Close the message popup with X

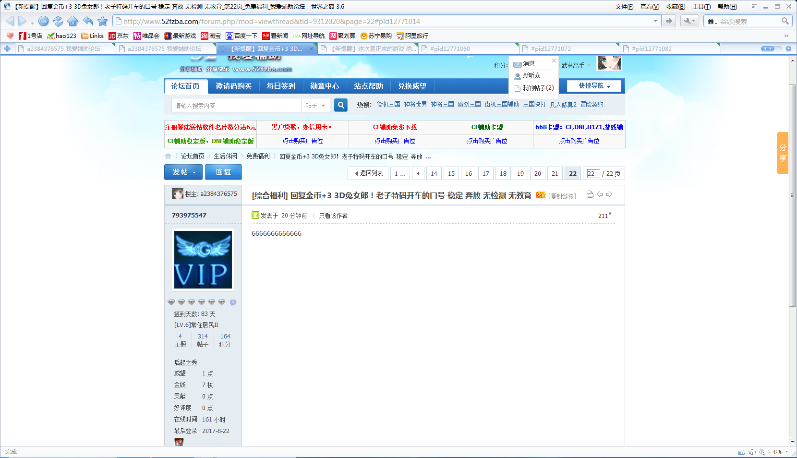[x=554, y=60]
